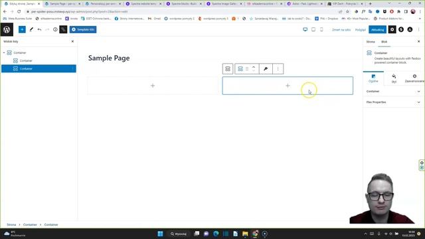
Task: Add a block in the selected right container
Action: click(x=288, y=86)
